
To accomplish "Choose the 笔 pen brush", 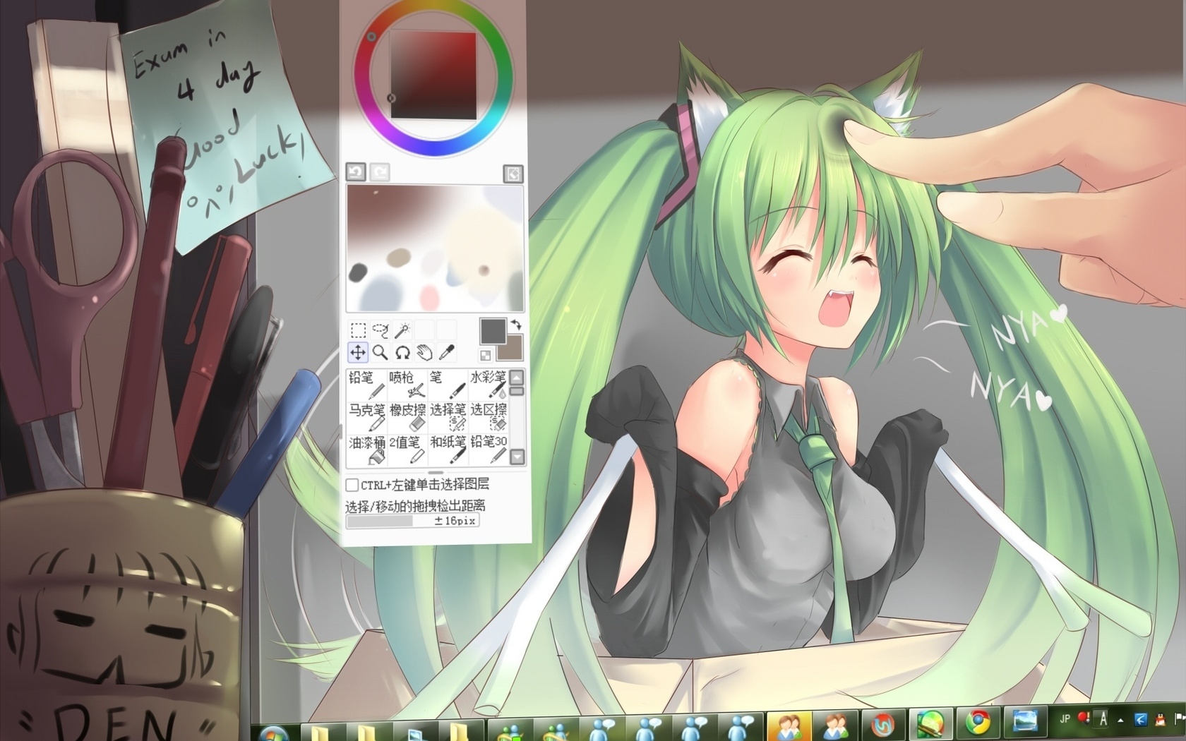I will (x=448, y=385).
